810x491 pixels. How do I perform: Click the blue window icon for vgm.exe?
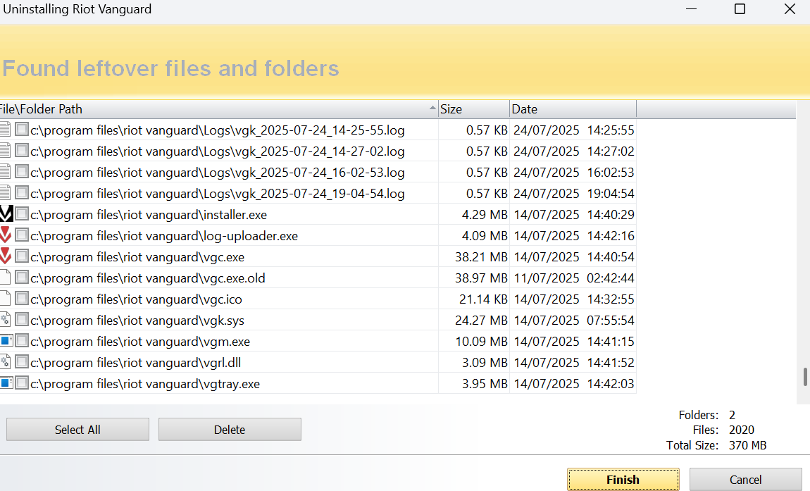click(x=6, y=340)
